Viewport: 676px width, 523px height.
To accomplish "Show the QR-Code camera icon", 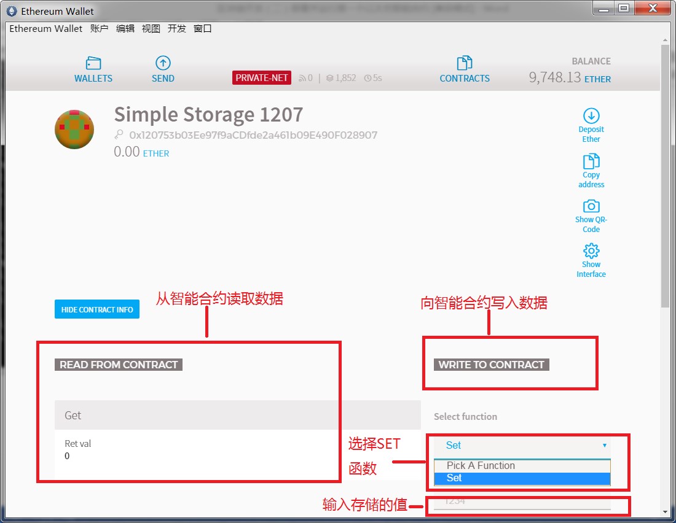I will [591, 206].
